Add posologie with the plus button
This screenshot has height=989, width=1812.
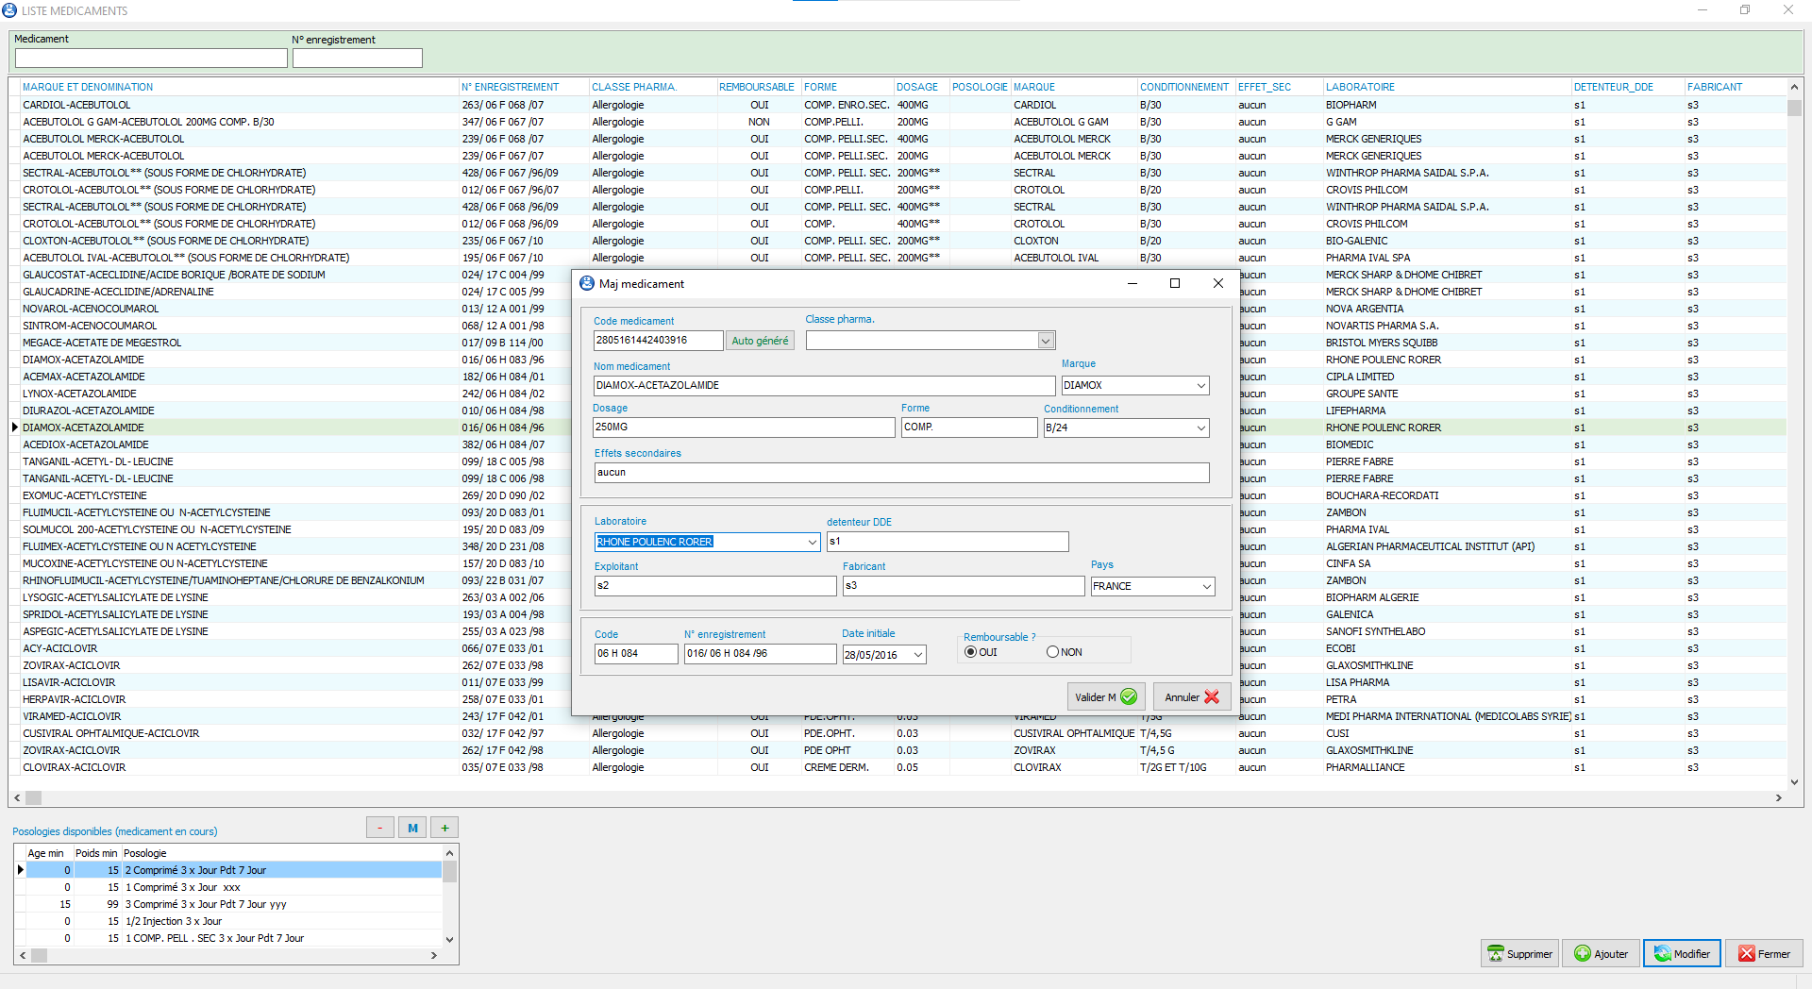445,828
